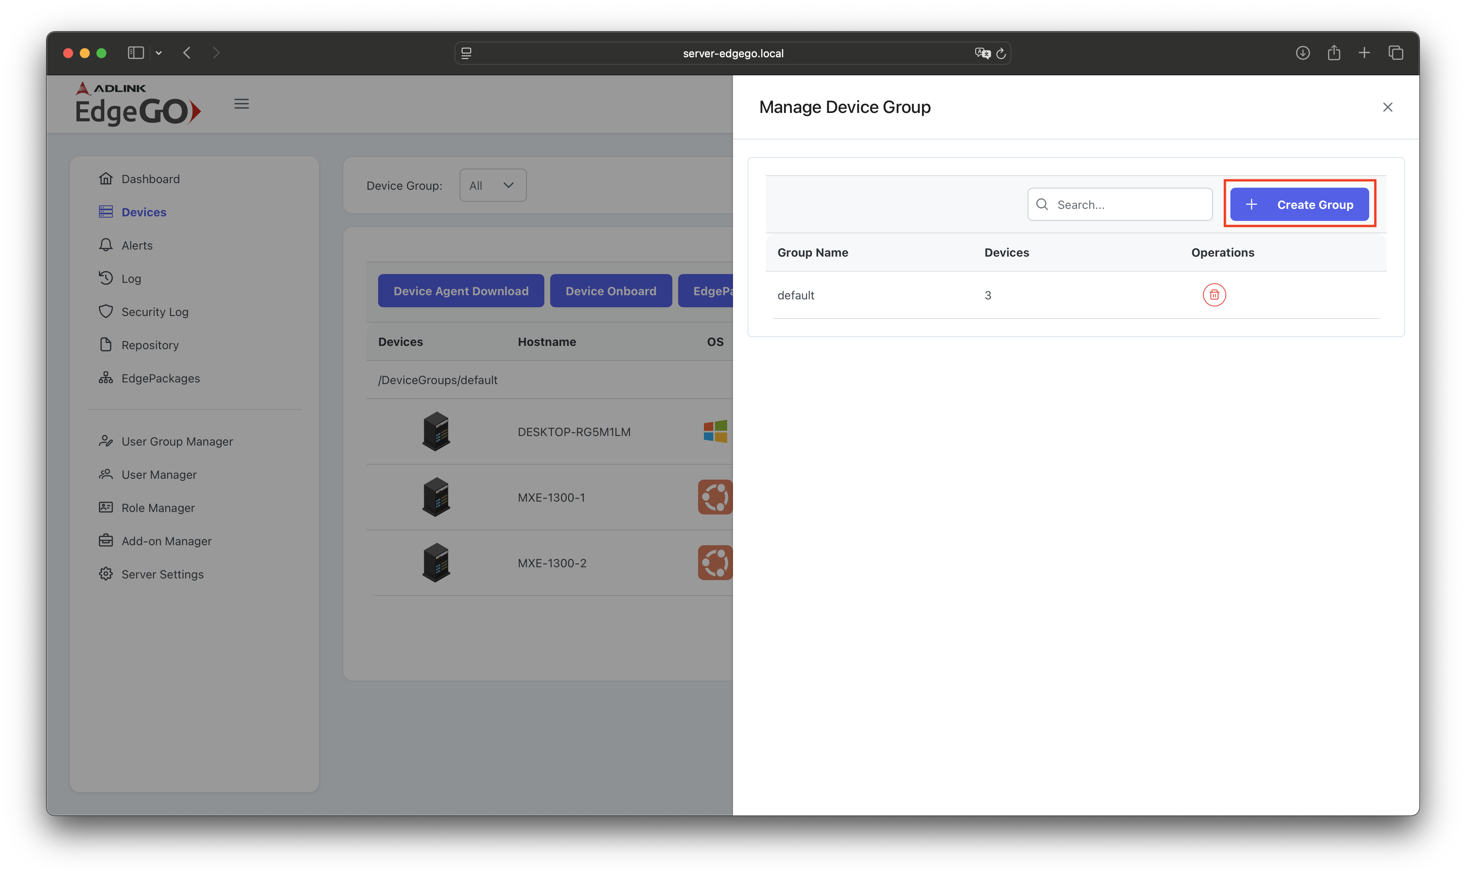The image size is (1466, 877).
Task: Navigate to EdgePackages
Action: [160, 378]
